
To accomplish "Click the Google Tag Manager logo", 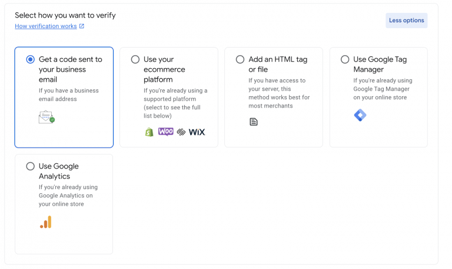I will [x=360, y=115].
